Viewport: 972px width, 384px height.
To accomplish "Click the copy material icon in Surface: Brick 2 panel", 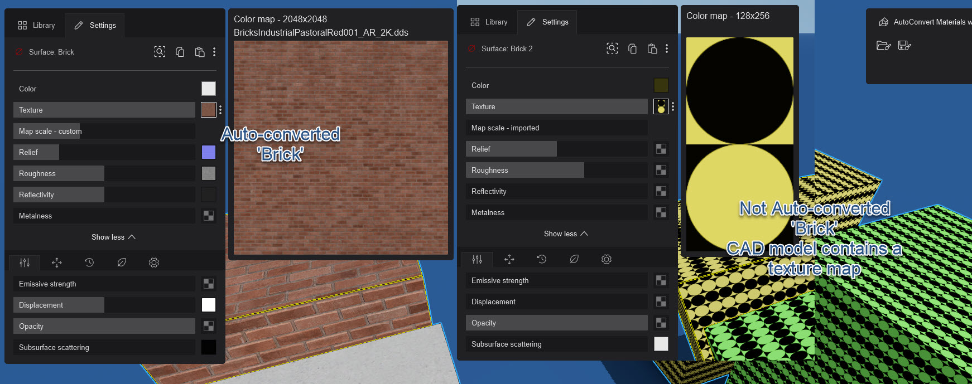I will (632, 48).
